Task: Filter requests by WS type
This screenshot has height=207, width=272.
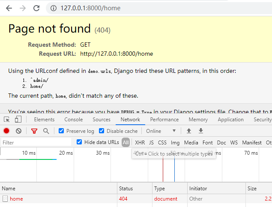Action: (234, 143)
